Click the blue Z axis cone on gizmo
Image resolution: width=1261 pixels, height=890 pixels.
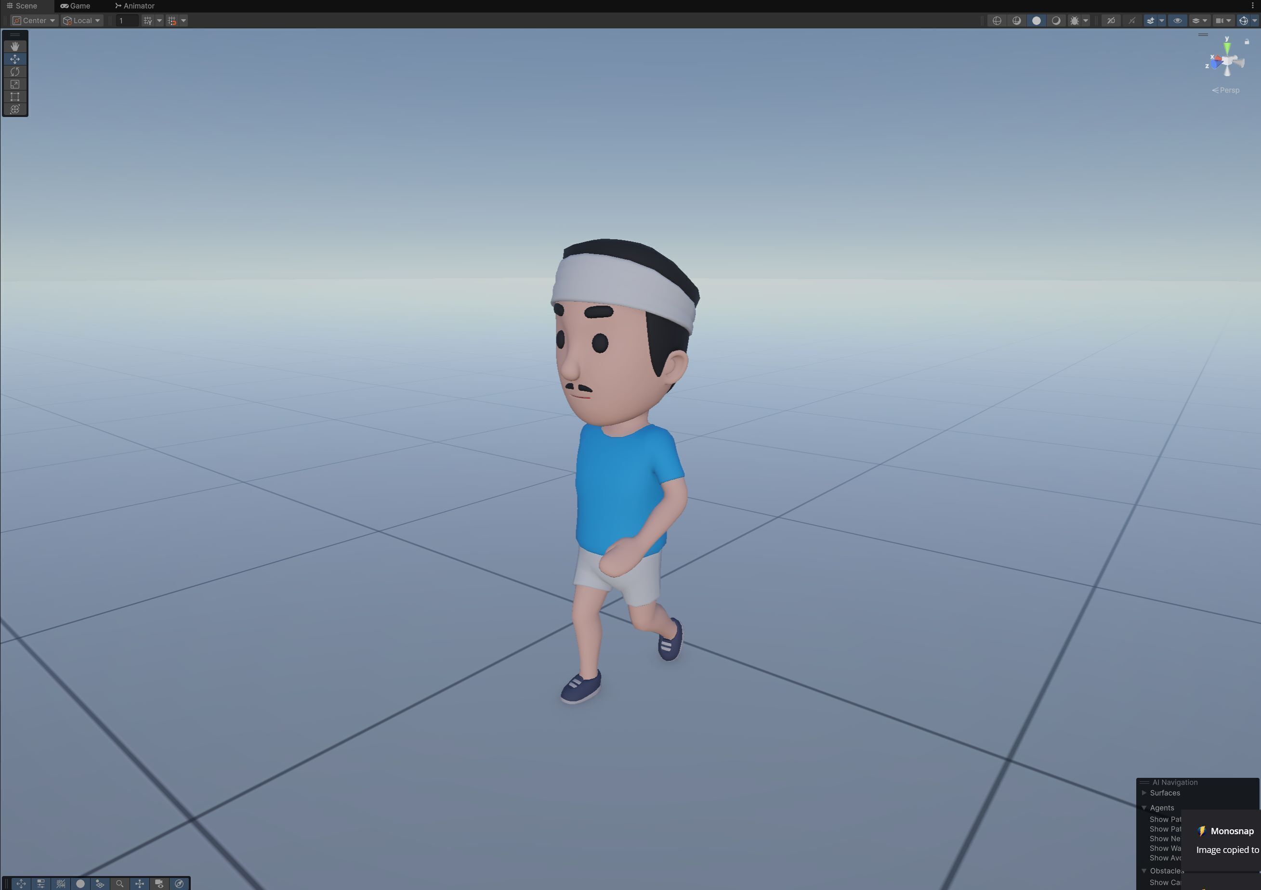point(1215,65)
